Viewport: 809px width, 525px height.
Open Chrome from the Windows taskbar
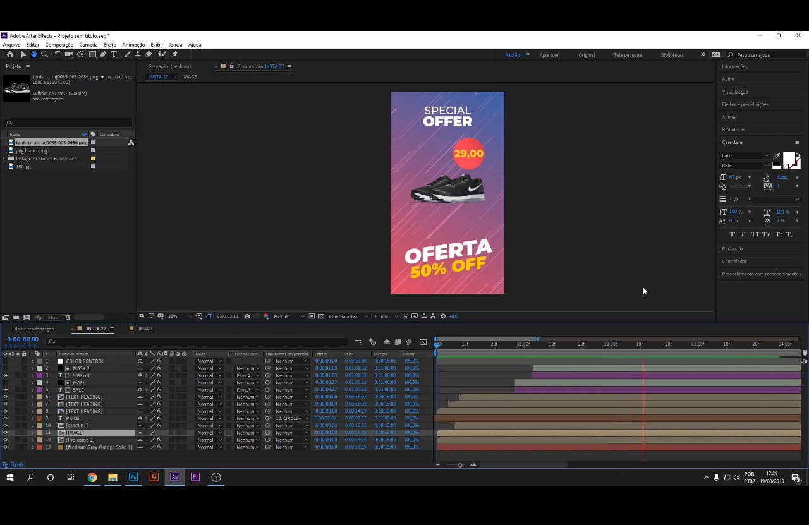click(92, 477)
